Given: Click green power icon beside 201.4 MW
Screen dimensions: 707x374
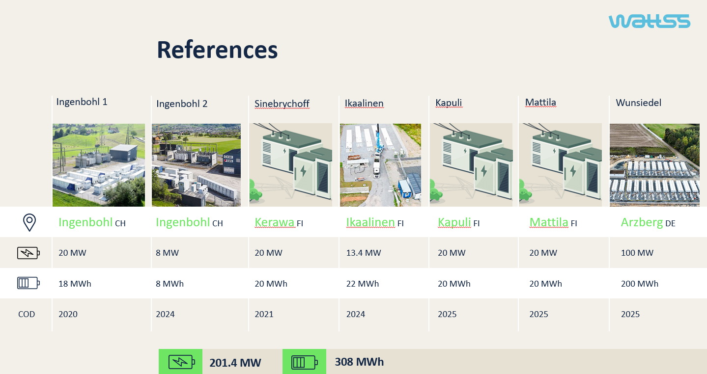Looking at the screenshot, I should coord(181,362).
